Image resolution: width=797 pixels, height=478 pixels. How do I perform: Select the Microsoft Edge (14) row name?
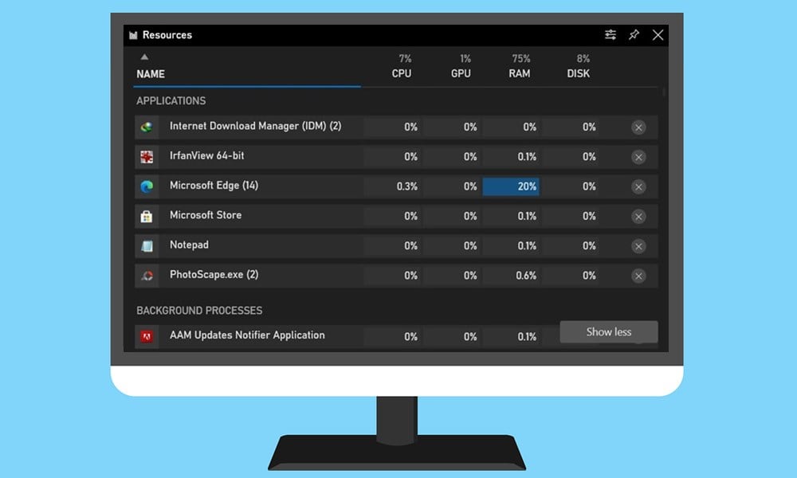coord(214,186)
